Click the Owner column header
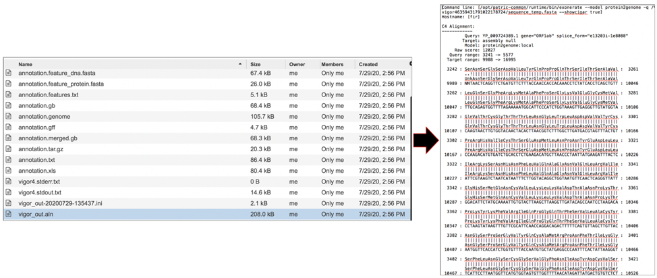Viewport: 657px width, 278px height. 297,64
